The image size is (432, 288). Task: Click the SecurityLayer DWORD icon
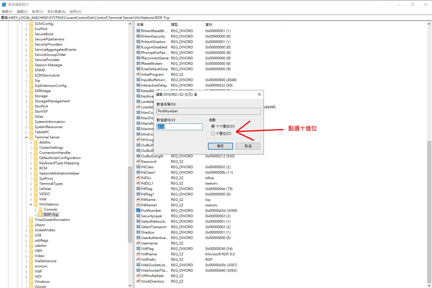coord(138,216)
